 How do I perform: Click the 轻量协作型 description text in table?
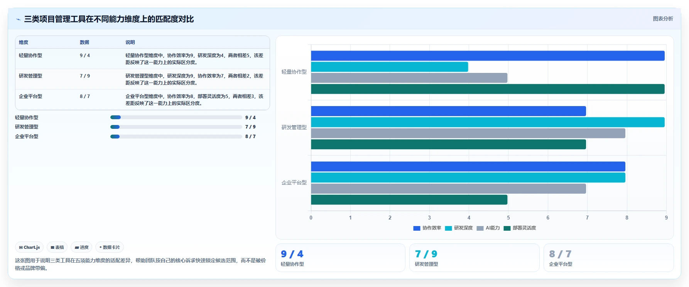[x=194, y=59]
